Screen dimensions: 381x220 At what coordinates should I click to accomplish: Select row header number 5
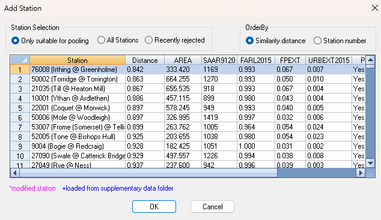click(x=20, y=108)
